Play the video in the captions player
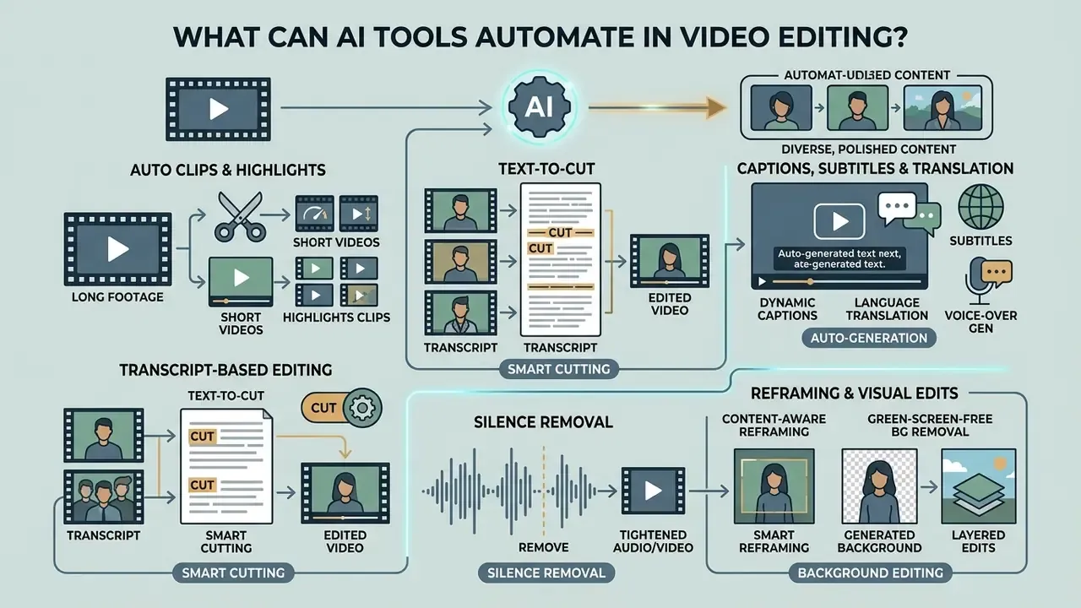 coord(839,221)
